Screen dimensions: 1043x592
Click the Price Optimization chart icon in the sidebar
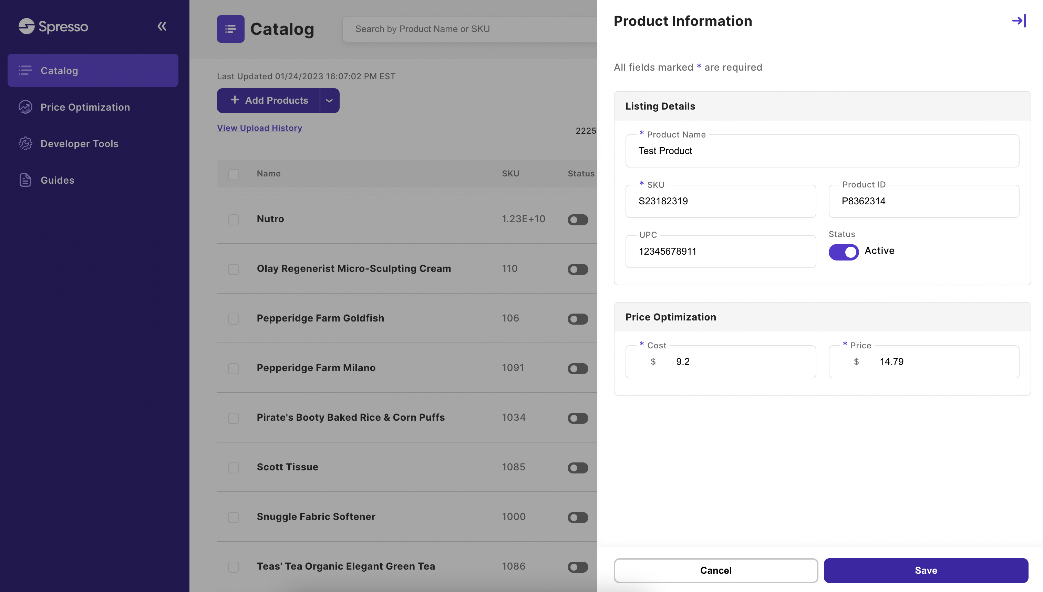[25, 107]
